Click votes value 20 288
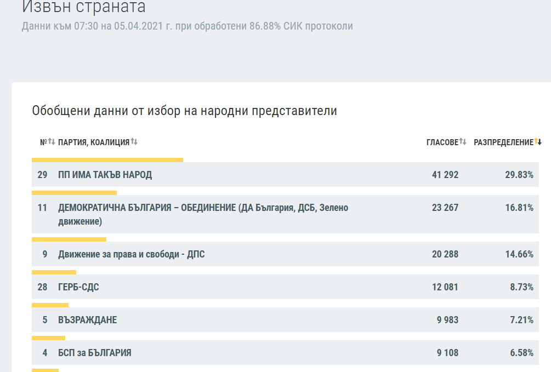This screenshot has width=551, height=372. click(x=445, y=254)
